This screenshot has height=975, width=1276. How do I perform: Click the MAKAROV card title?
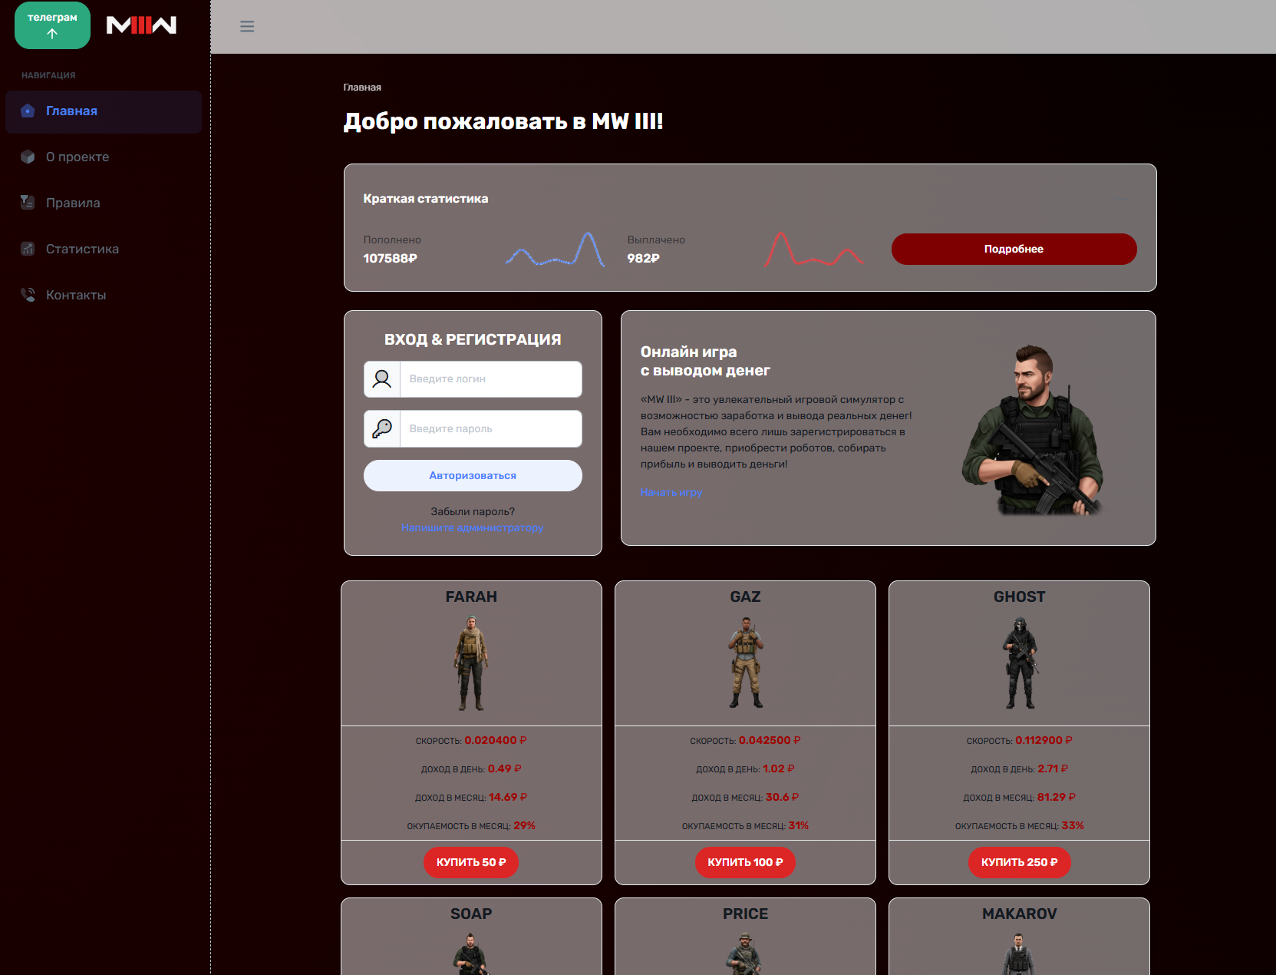[1019, 914]
